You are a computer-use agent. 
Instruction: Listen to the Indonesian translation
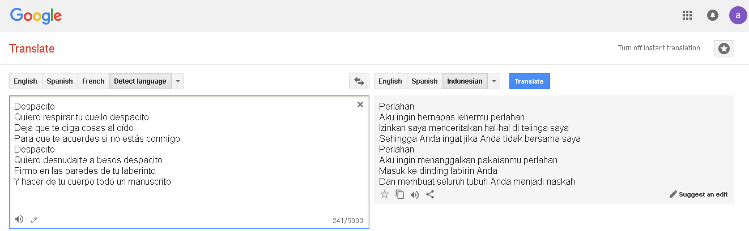click(x=415, y=194)
